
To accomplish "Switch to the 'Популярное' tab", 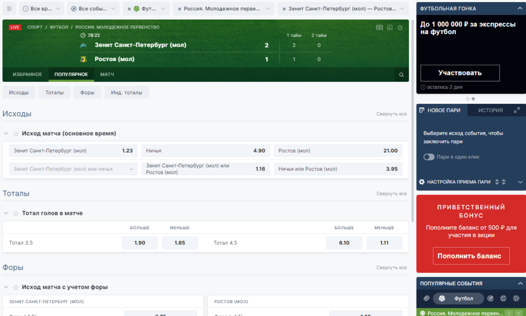I will (71, 75).
